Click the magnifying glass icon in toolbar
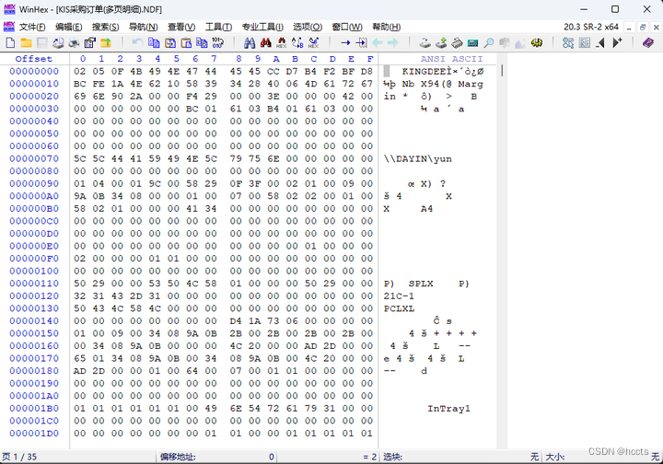This screenshot has height=464, width=663. 489,42
